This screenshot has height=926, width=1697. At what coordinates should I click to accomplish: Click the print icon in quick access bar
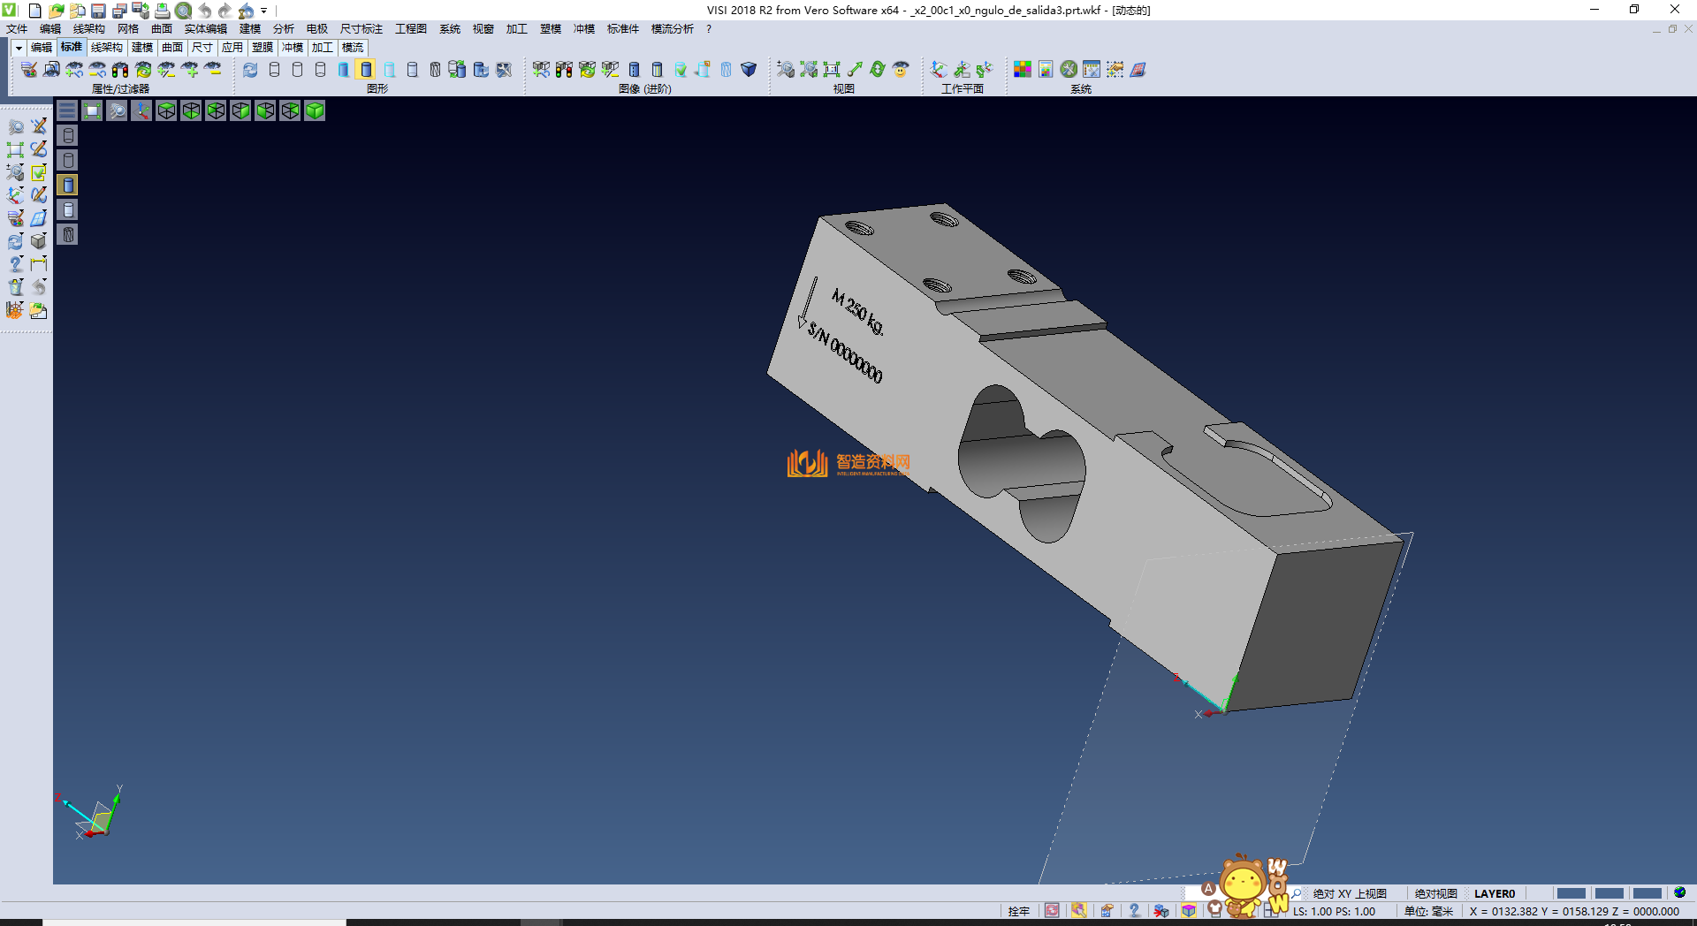(162, 11)
